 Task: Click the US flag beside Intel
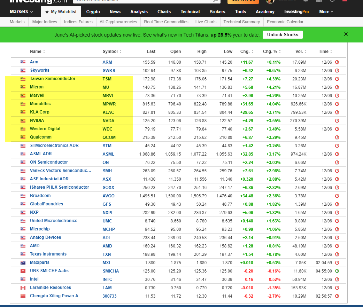click(x=23, y=280)
